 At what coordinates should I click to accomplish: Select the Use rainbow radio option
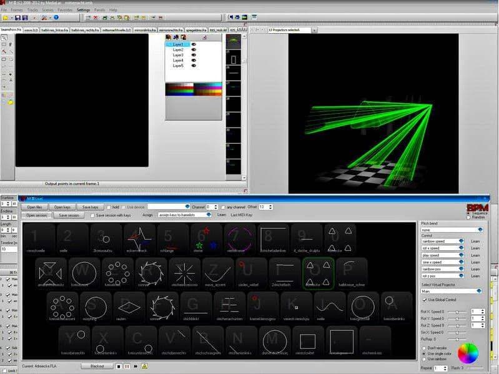click(x=424, y=359)
